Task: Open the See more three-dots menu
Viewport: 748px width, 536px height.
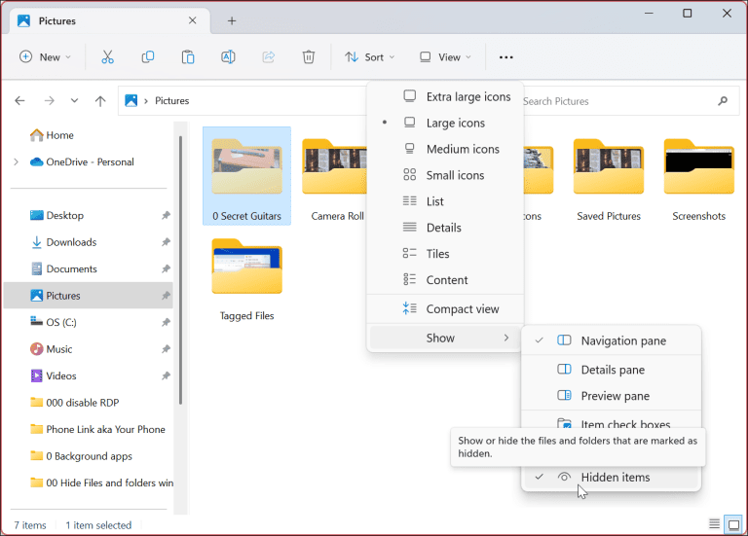Action: click(505, 57)
